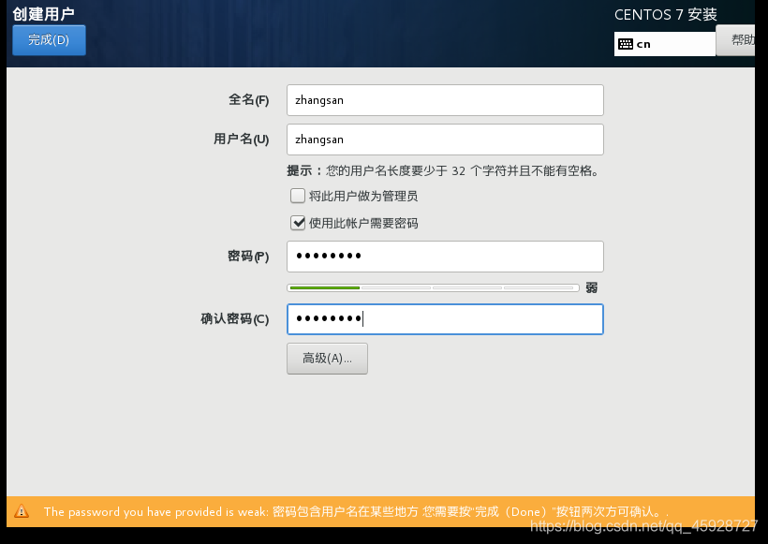
Task: Click the 全名(F) field label
Action: pos(249,100)
